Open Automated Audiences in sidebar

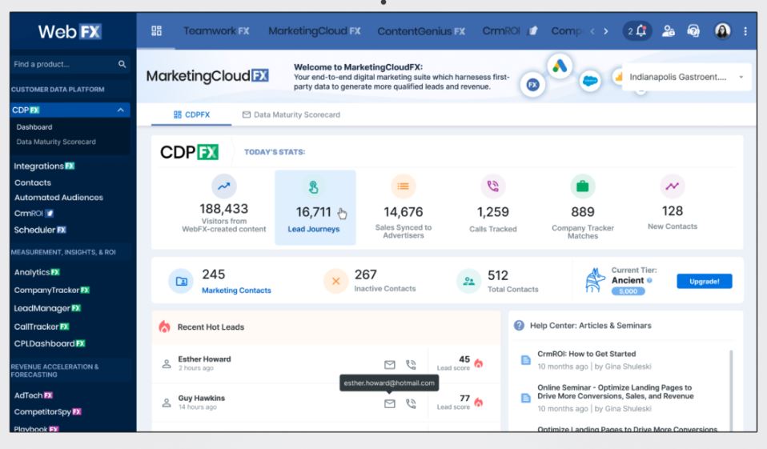point(58,198)
